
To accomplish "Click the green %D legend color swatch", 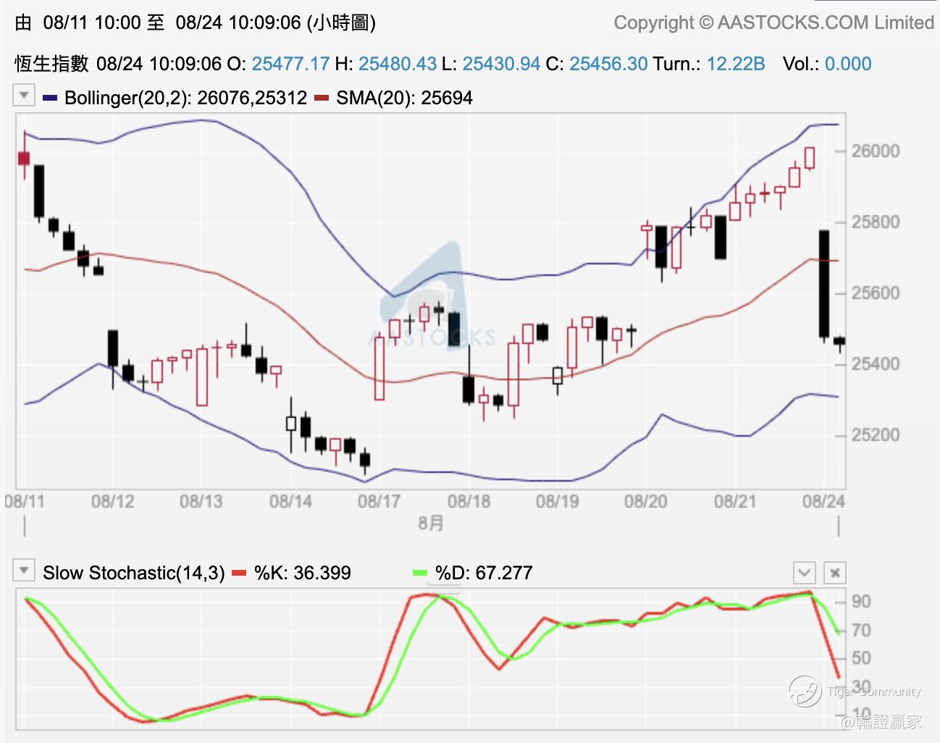I will click(420, 574).
